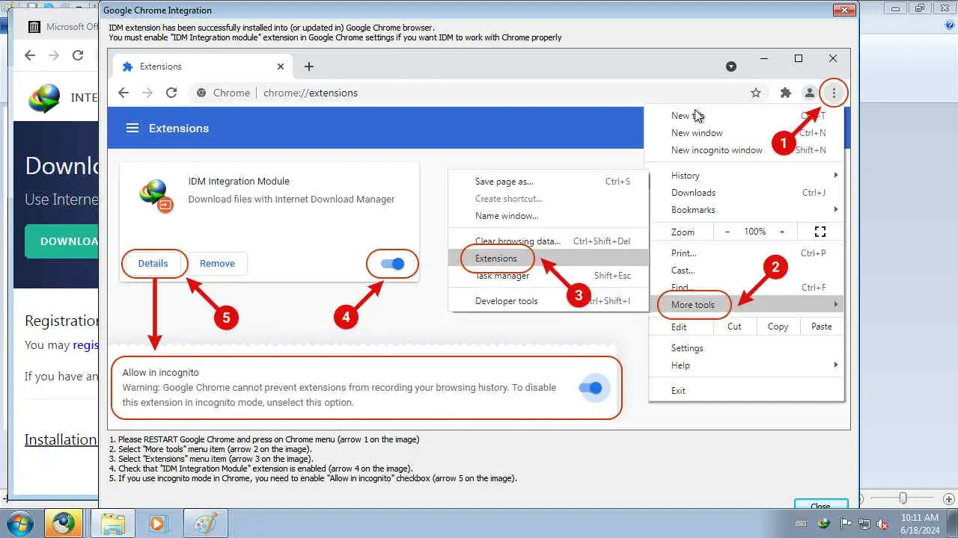Image resolution: width=958 pixels, height=538 pixels.
Task: Click Copy in the Edit row
Action: click(x=778, y=326)
